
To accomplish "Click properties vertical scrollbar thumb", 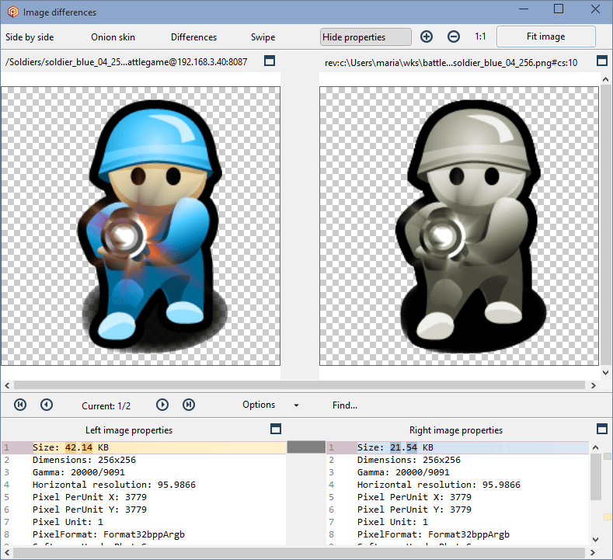I will coord(595,476).
